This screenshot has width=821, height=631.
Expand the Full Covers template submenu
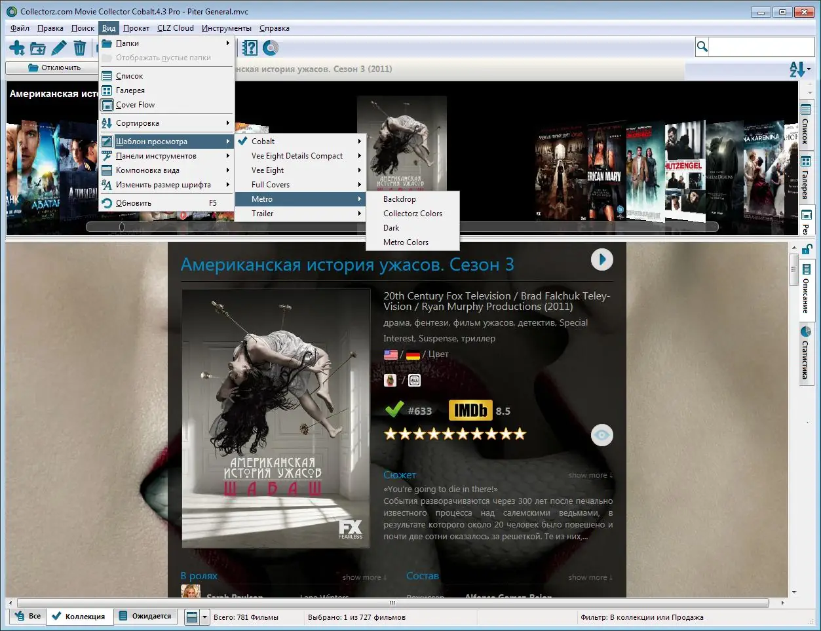(299, 185)
